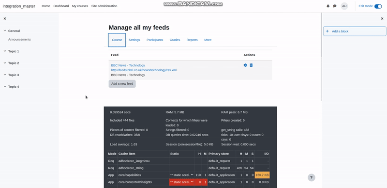Image resolution: width=387 pixels, height=188 pixels.
Task: Click the core/capabilities cache item
Action: point(130,175)
